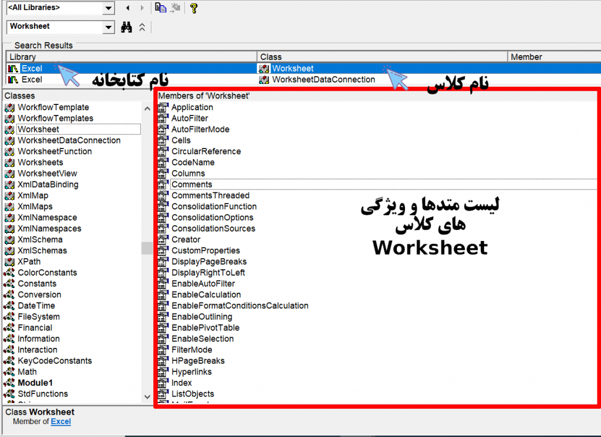This screenshot has width=601, height=437.
Task: Follow the Excel link in details pane
Action: tap(61, 422)
